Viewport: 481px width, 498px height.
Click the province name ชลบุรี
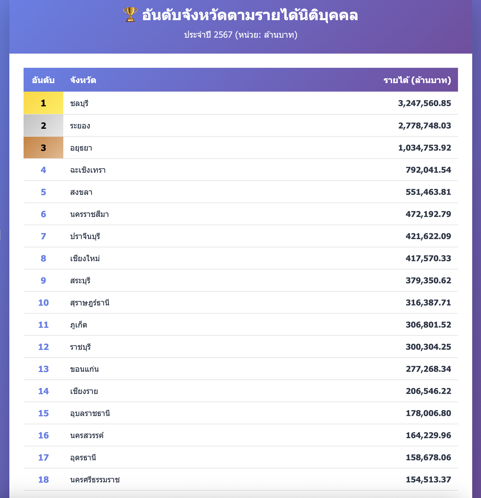[79, 103]
